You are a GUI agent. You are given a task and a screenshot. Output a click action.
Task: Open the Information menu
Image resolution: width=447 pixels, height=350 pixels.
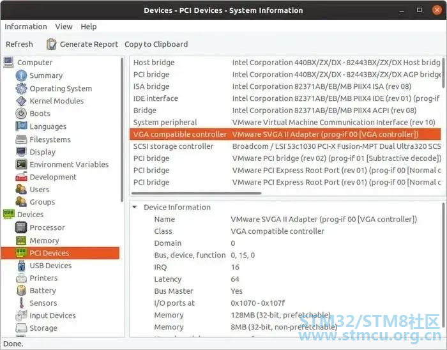[26, 27]
